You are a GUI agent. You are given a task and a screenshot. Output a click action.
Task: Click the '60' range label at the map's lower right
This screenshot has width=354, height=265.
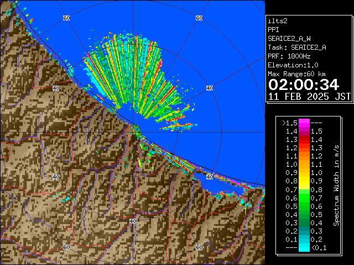tap(199, 247)
